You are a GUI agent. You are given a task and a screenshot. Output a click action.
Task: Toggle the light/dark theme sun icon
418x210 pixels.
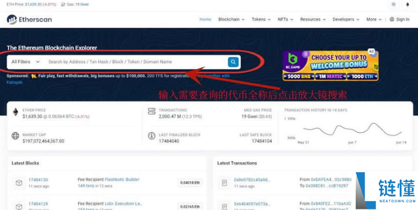[x=394, y=4]
